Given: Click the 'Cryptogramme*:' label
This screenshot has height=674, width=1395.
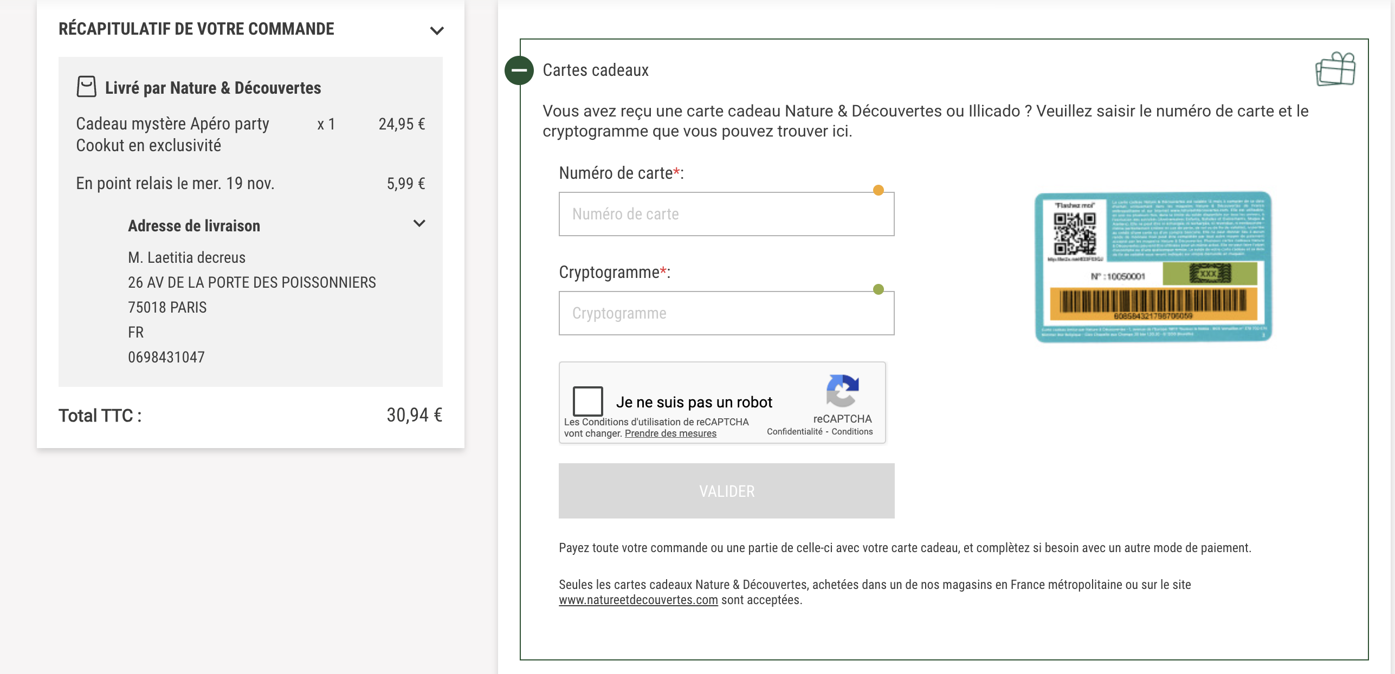Looking at the screenshot, I should [x=615, y=272].
